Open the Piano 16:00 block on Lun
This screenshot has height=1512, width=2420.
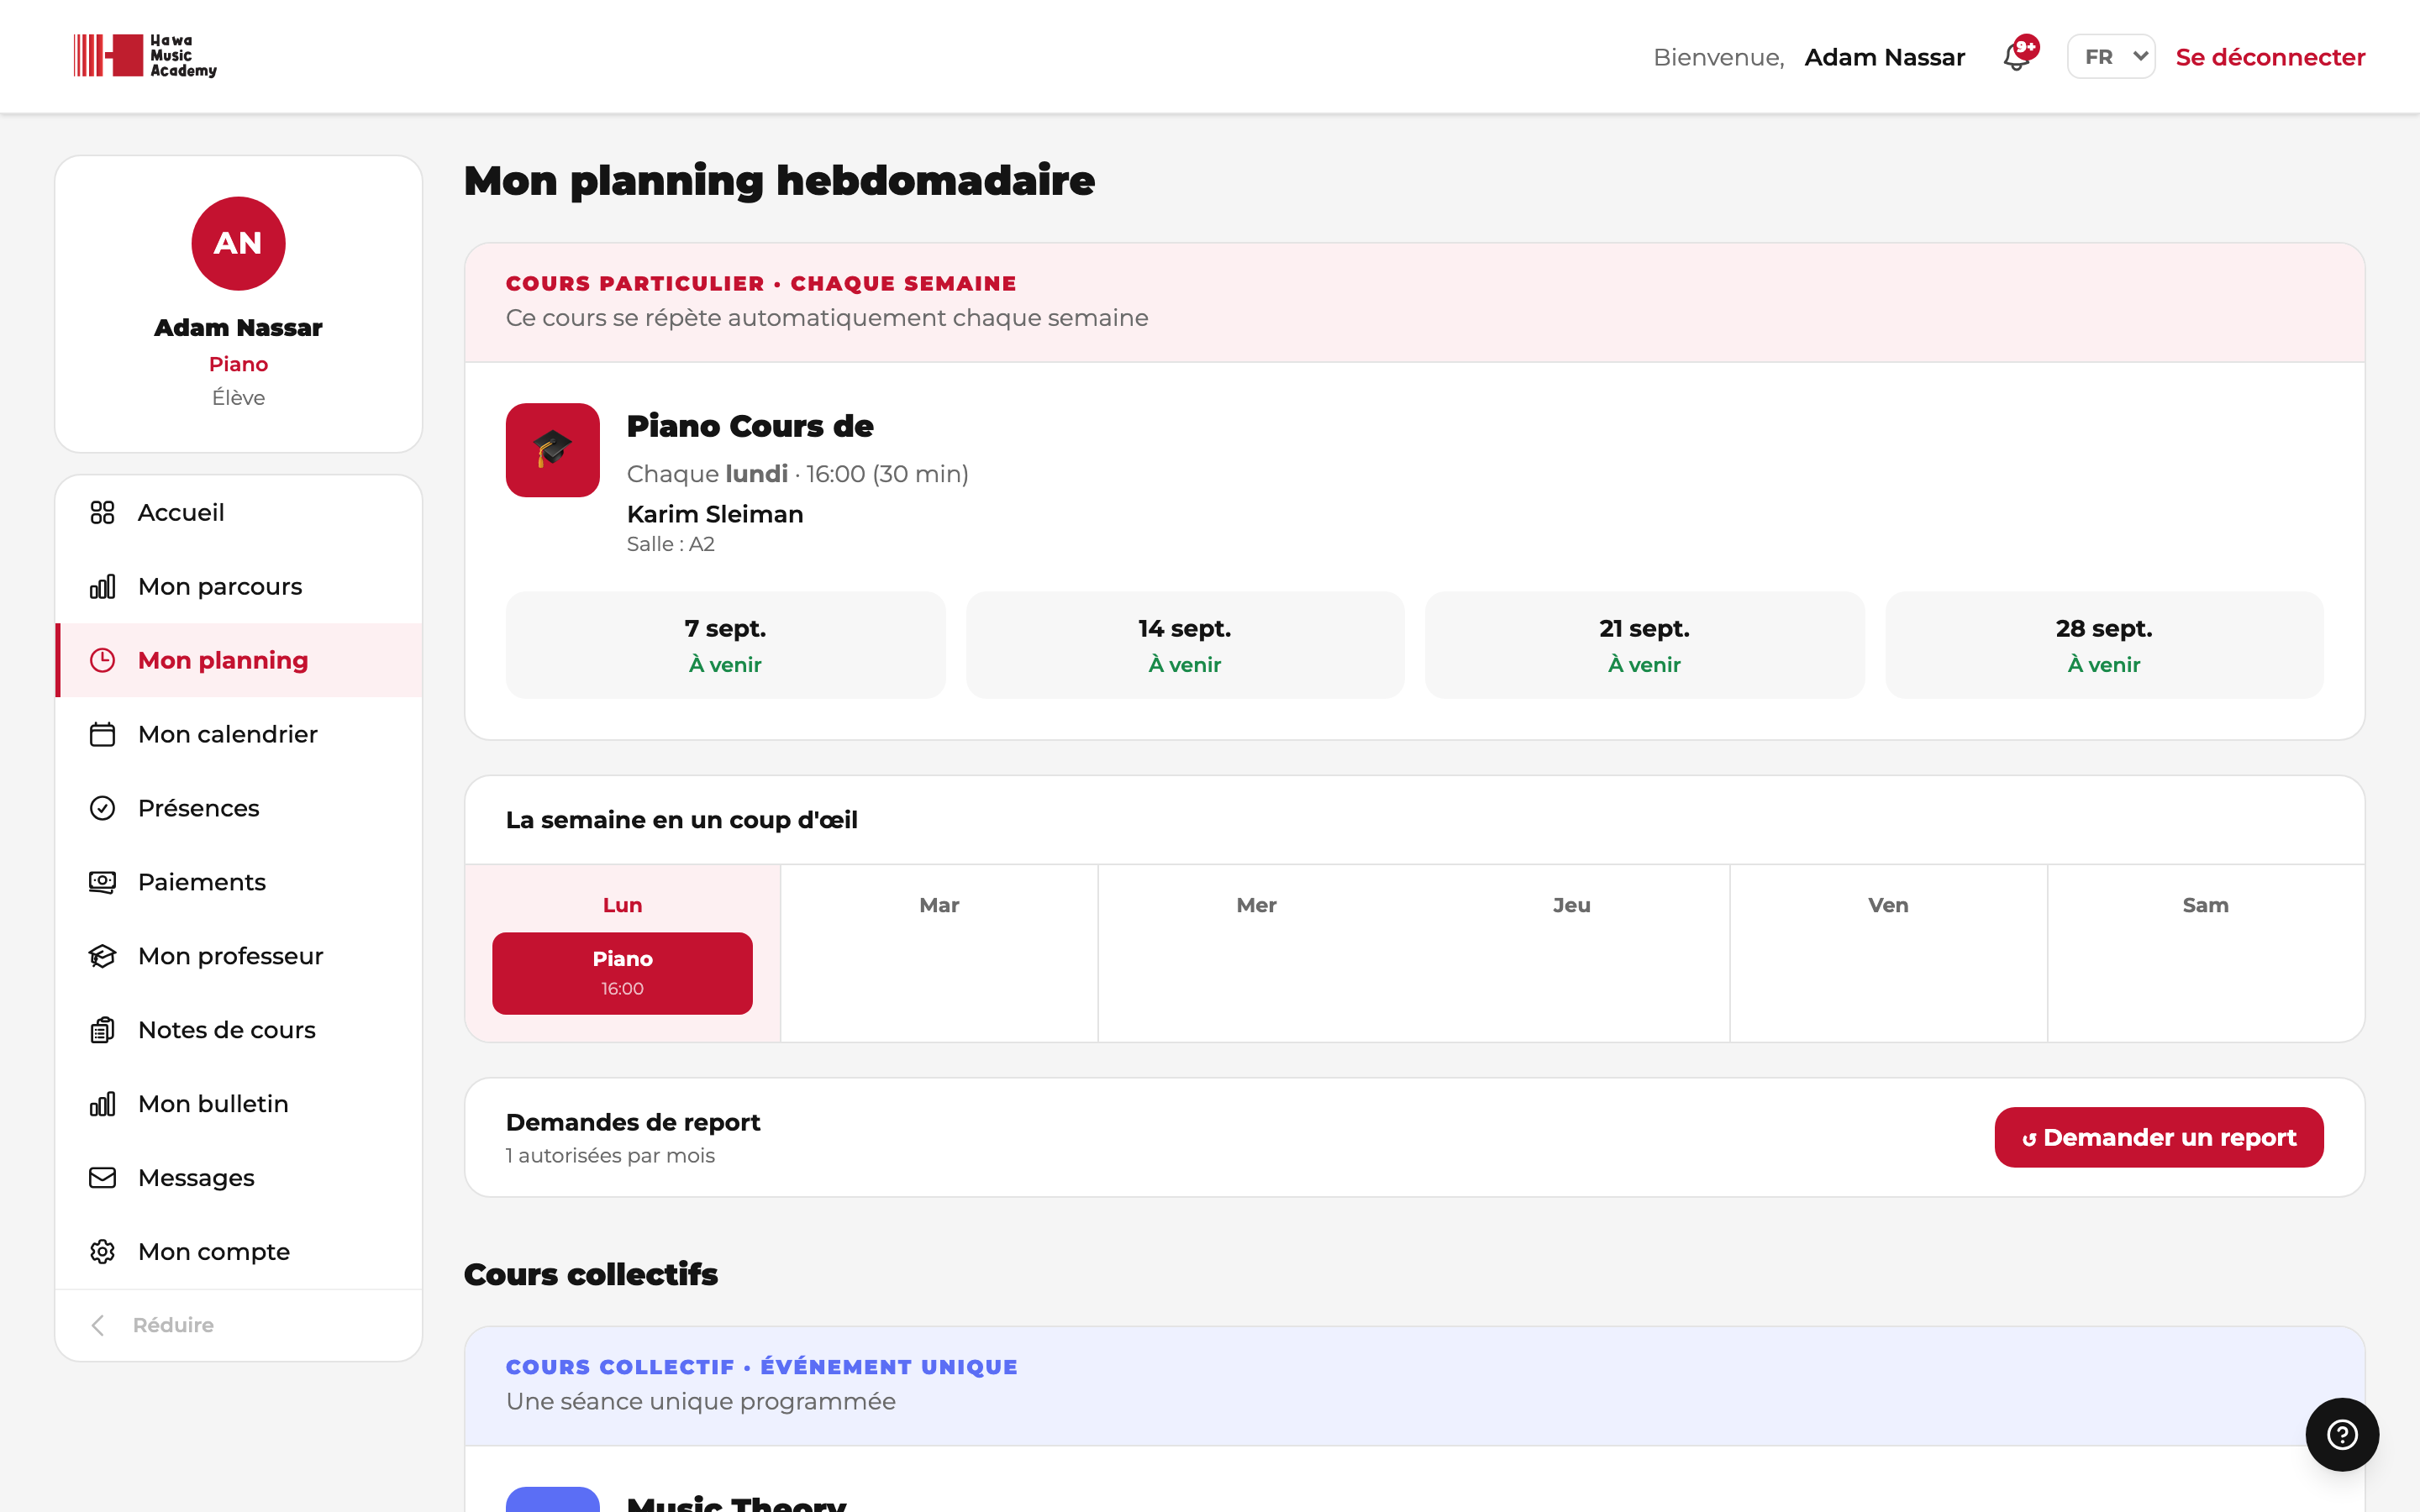tap(622, 973)
